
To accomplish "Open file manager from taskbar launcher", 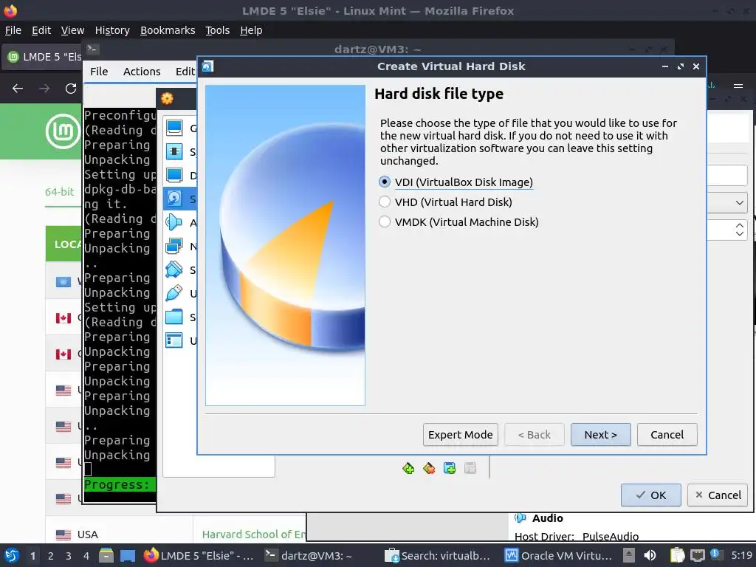I will (106, 555).
